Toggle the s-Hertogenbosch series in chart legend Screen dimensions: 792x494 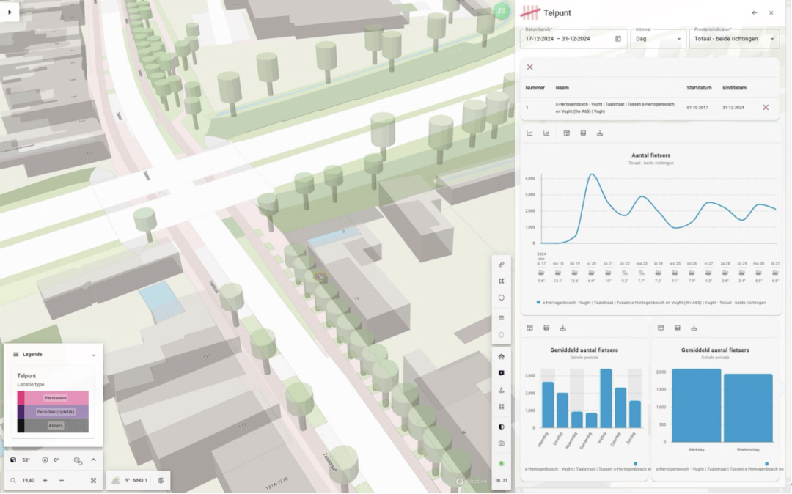539,302
